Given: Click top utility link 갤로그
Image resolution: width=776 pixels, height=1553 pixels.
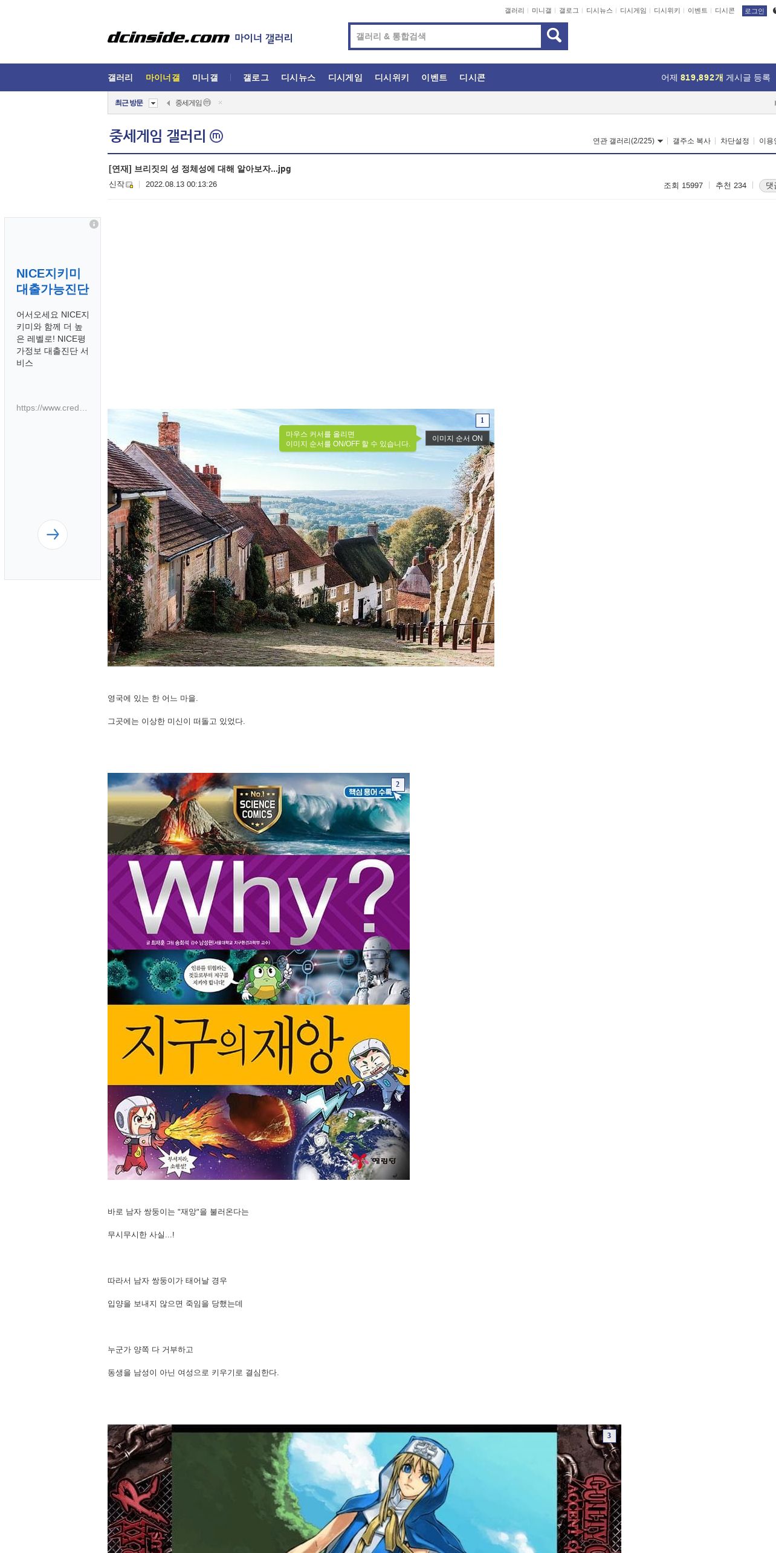Looking at the screenshot, I should [569, 11].
